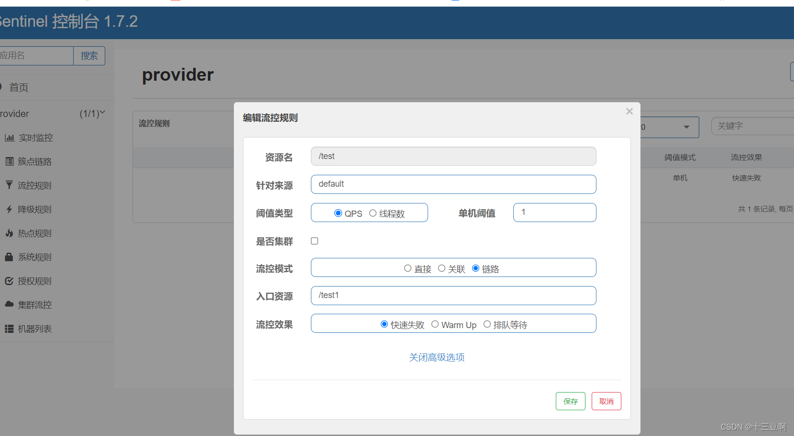Choose 直接 flow control mode
The width and height of the screenshot is (794, 436).
408,268
